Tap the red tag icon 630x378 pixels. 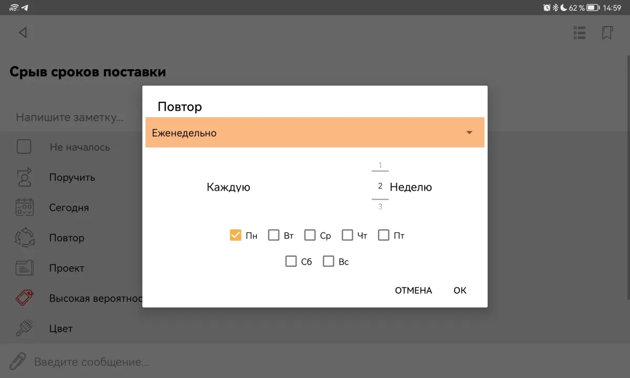[24, 298]
